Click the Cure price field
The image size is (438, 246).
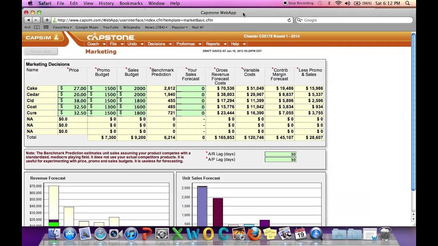73,113
